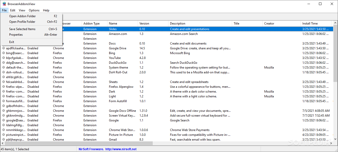Image resolution: width=338 pixels, height=152 pixels.
Task: Click the Google Docs Offline name cell
Action: [122, 111]
